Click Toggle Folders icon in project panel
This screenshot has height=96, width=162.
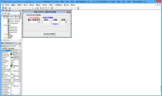8,13
